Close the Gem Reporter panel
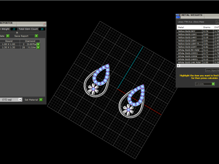Viewport: 219px width, 164px height. click(44, 24)
